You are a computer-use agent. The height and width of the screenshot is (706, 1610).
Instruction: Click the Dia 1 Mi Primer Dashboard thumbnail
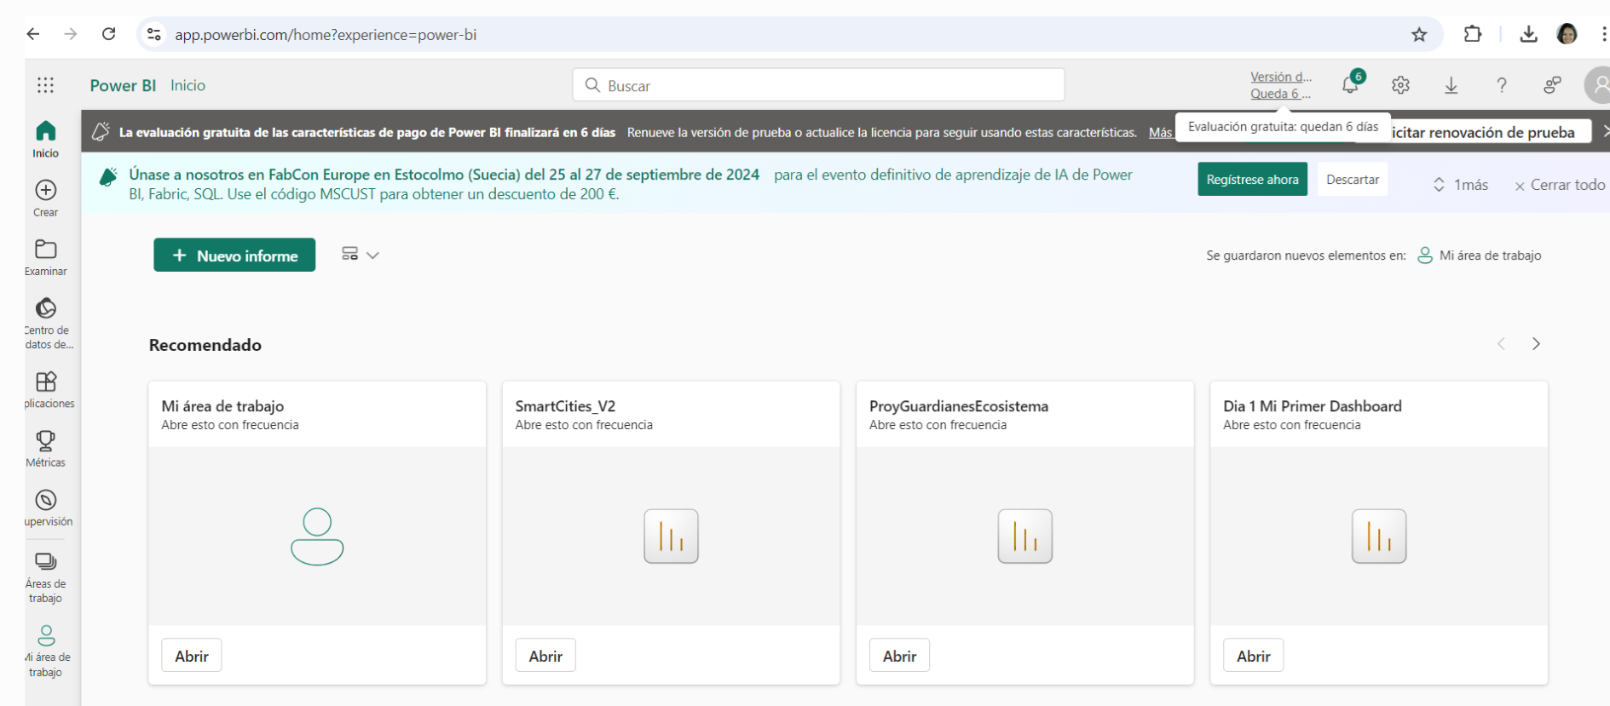[x=1379, y=537]
